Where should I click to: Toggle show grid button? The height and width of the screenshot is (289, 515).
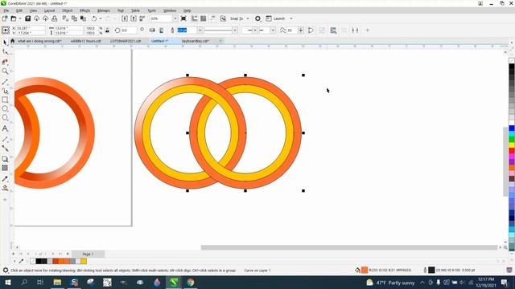[204, 18]
